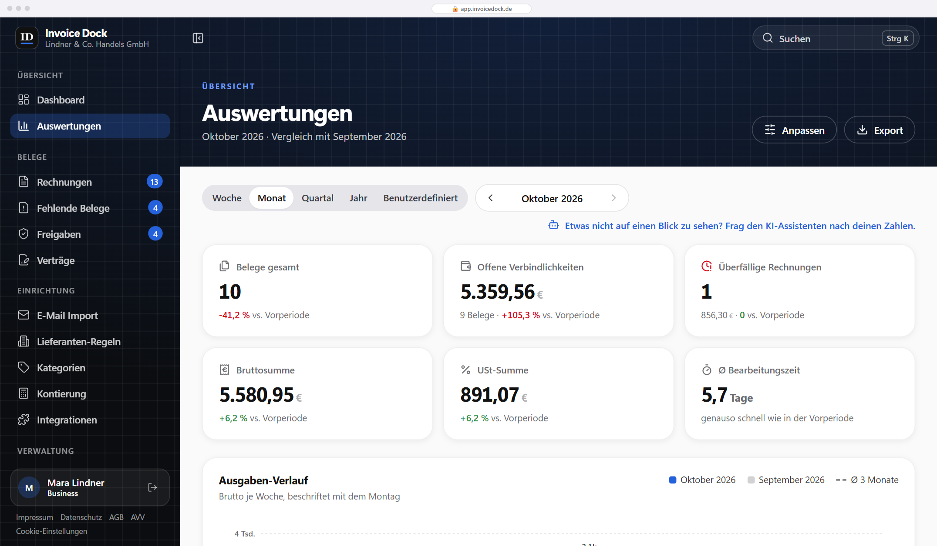The height and width of the screenshot is (546, 937).
Task: Click the Freigaben shield icon
Action: tap(24, 234)
